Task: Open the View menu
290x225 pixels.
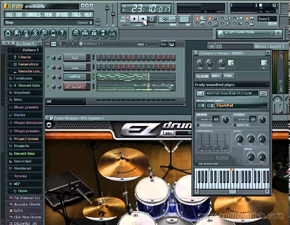Action: click(x=48, y=14)
